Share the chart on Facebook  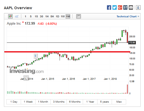pos(109,7)
